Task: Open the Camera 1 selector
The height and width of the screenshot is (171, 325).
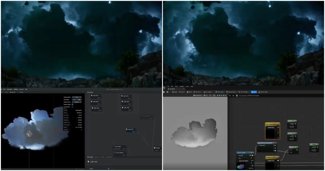Action: (x=13, y=92)
